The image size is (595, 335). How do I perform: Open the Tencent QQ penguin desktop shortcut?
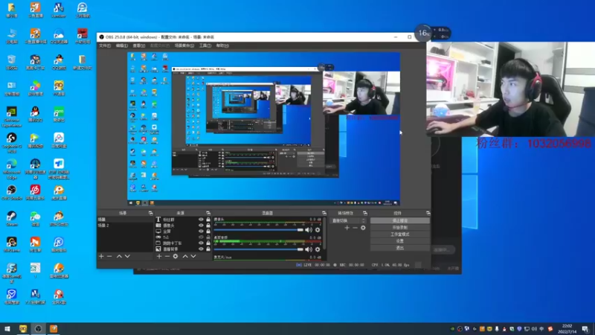pyautogui.click(x=35, y=114)
